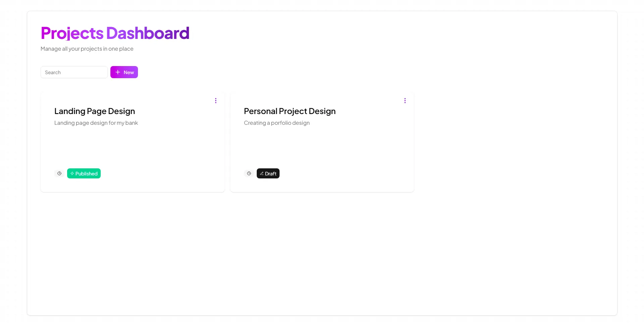The width and height of the screenshot is (644, 328).
Task: Click the clock icon on Landing Page Design card
Action: (x=59, y=173)
